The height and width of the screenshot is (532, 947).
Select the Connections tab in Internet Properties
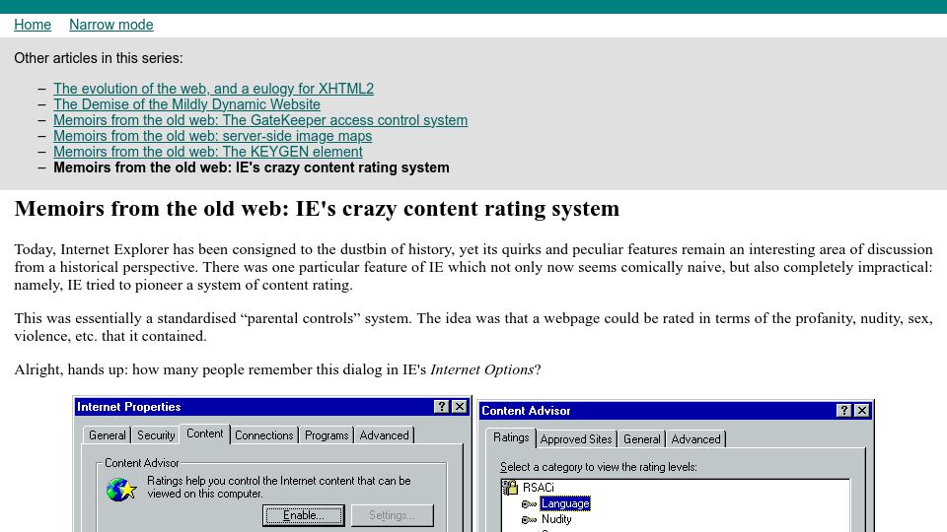(x=264, y=434)
